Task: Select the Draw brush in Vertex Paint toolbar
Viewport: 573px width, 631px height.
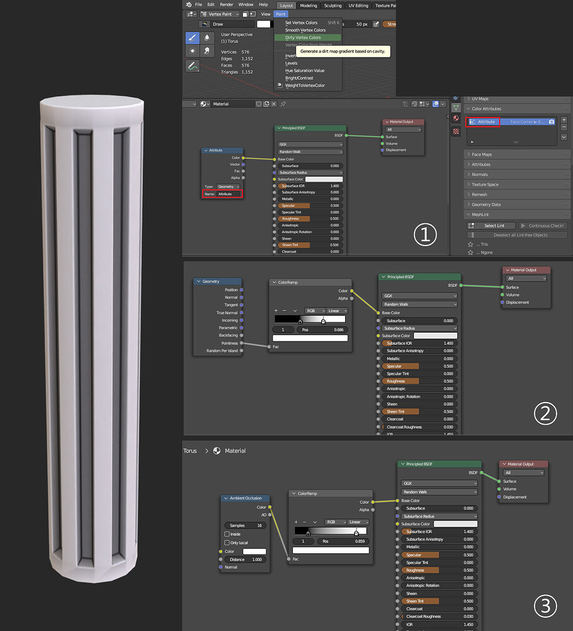Action: pos(192,38)
